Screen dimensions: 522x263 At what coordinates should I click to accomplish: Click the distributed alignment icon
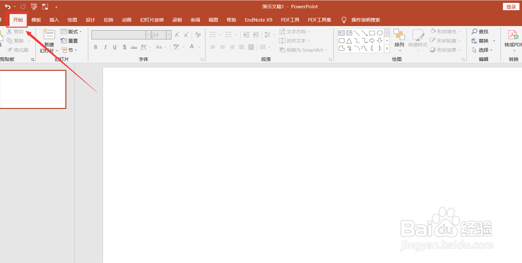[x=251, y=47]
